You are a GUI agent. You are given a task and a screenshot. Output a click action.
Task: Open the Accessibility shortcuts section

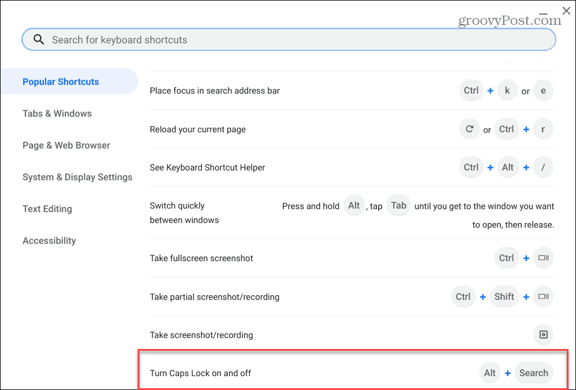49,240
